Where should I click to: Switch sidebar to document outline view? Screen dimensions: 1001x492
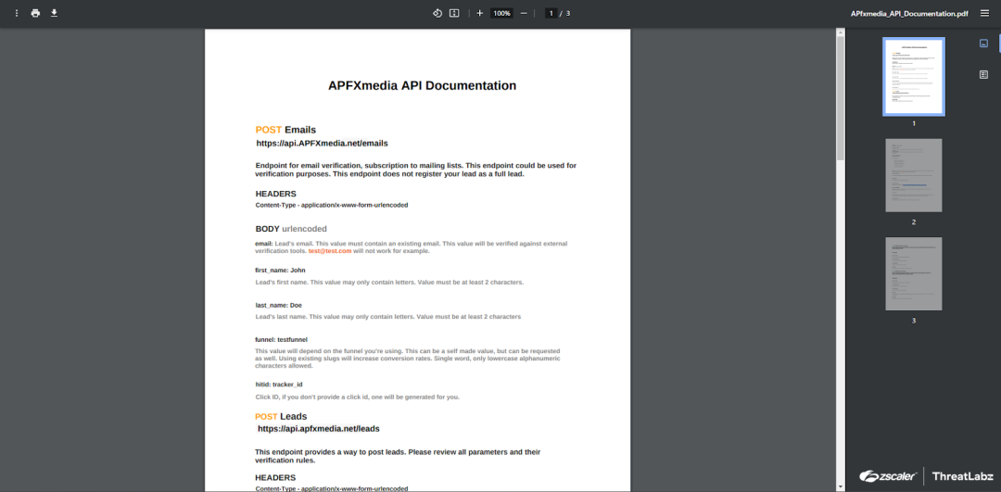pos(983,74)
